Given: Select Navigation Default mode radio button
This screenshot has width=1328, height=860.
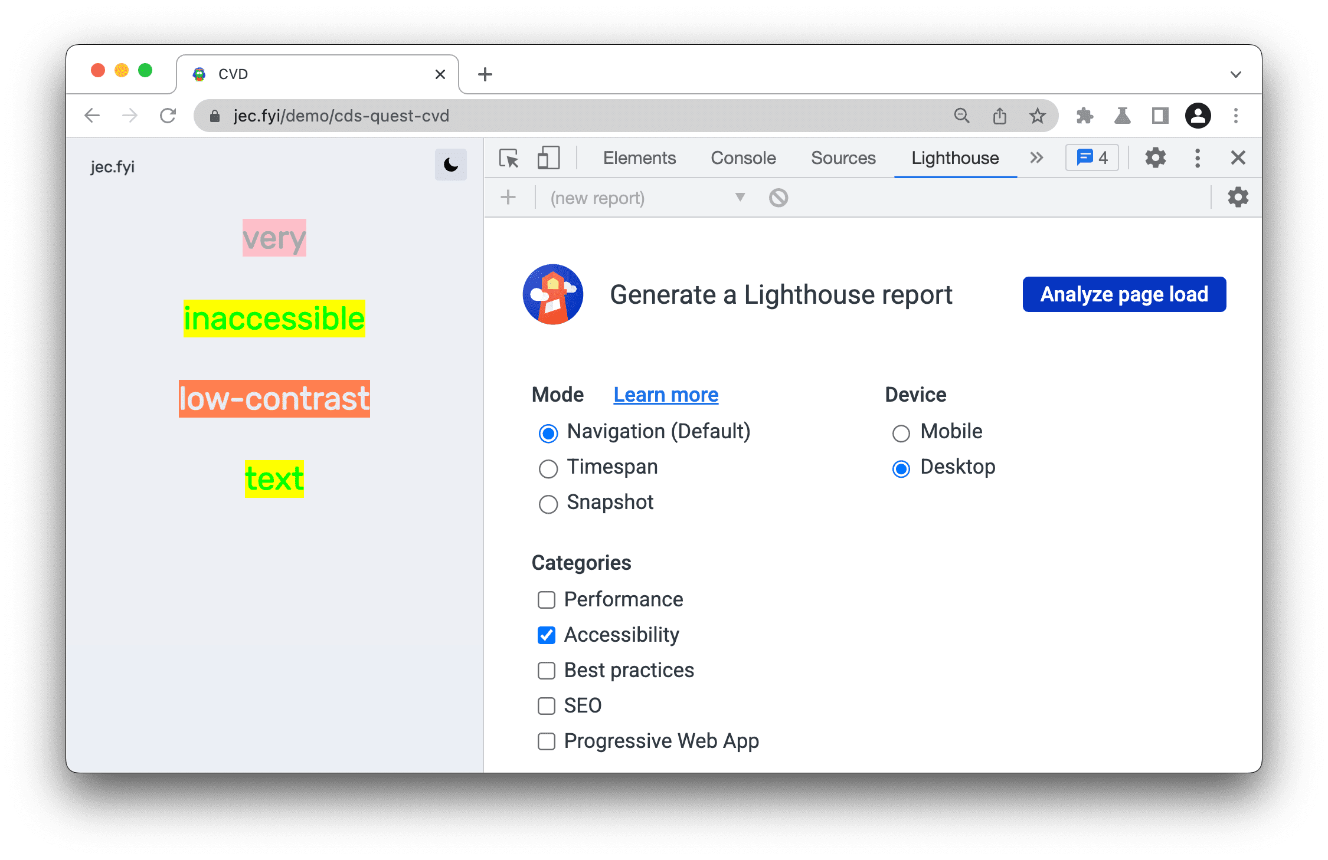Looking at the screenshot, I should 548,431.
